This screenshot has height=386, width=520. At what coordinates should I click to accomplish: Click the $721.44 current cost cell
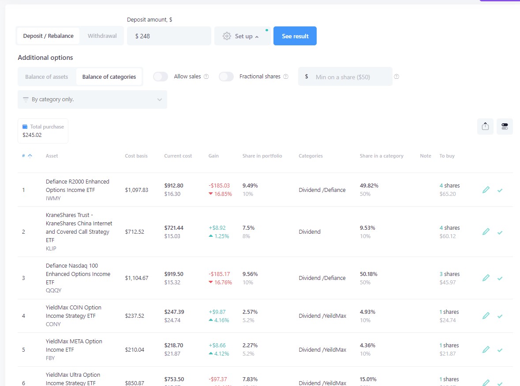174,228
